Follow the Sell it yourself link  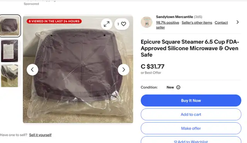(x=40, y=135)
